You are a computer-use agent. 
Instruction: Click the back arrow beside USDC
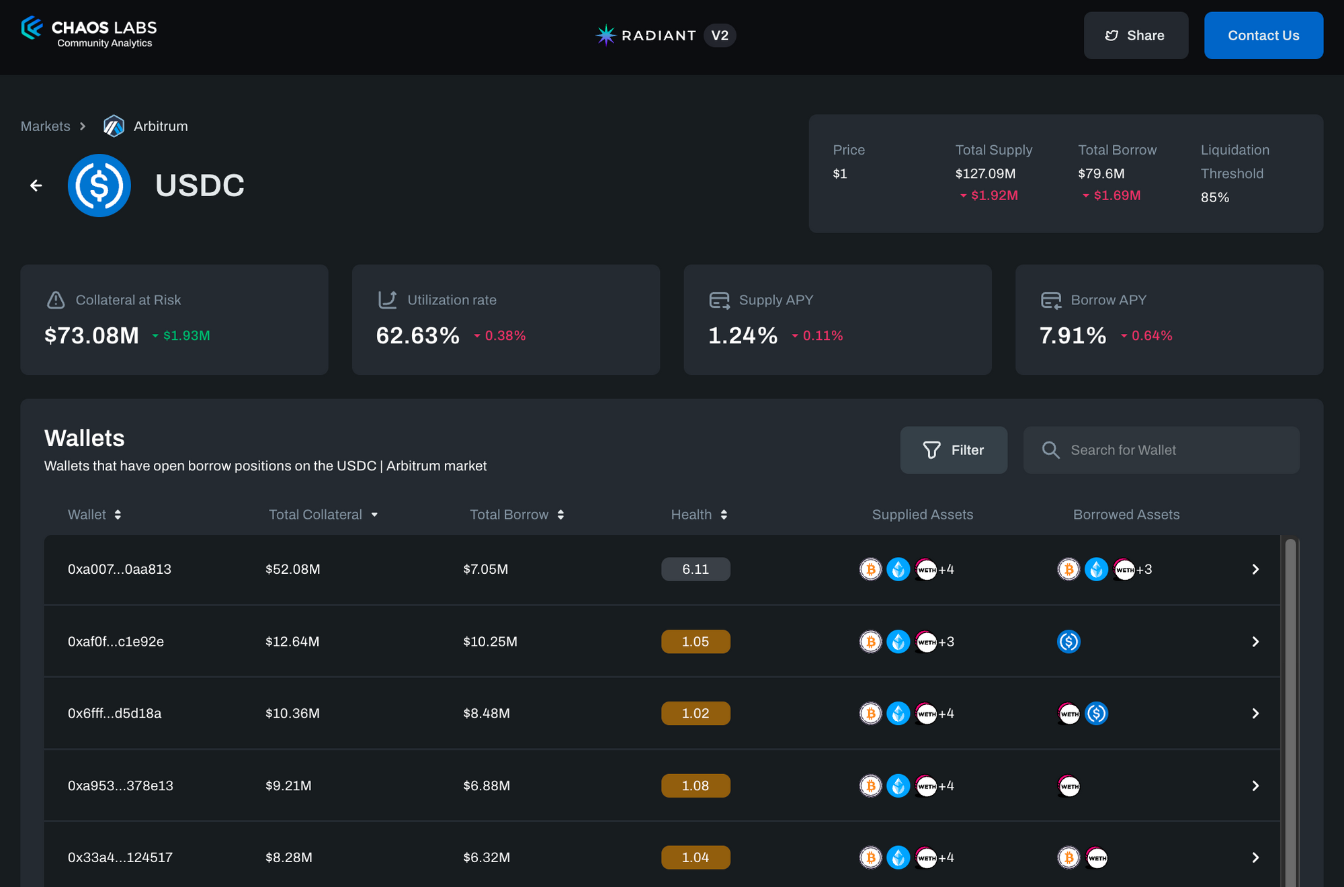click(36, 185)
